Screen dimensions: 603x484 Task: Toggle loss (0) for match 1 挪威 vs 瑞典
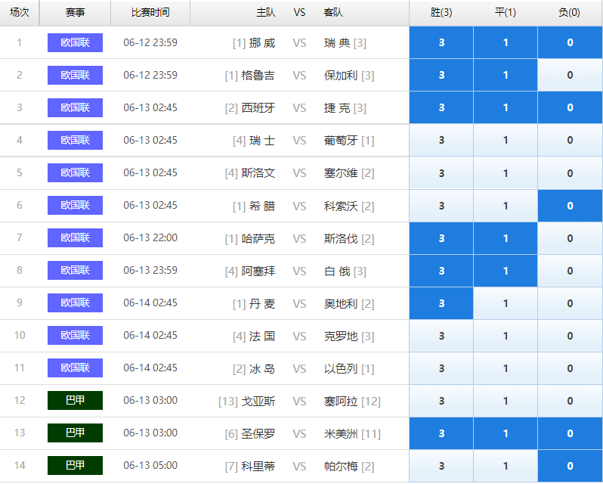[570, 42]
